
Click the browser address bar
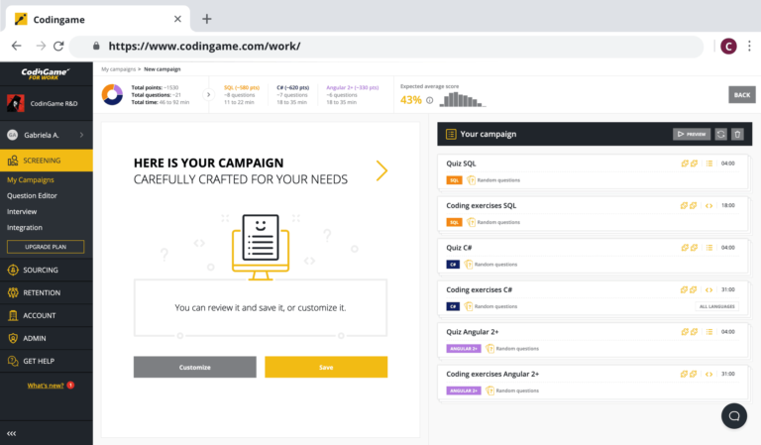(x=386, y=47)
